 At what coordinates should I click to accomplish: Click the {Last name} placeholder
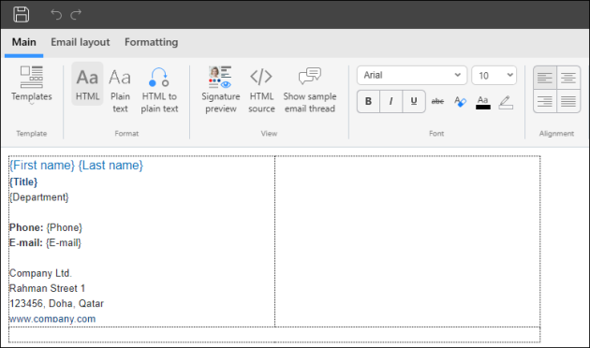pyautogui.click(x=111, y=166)
